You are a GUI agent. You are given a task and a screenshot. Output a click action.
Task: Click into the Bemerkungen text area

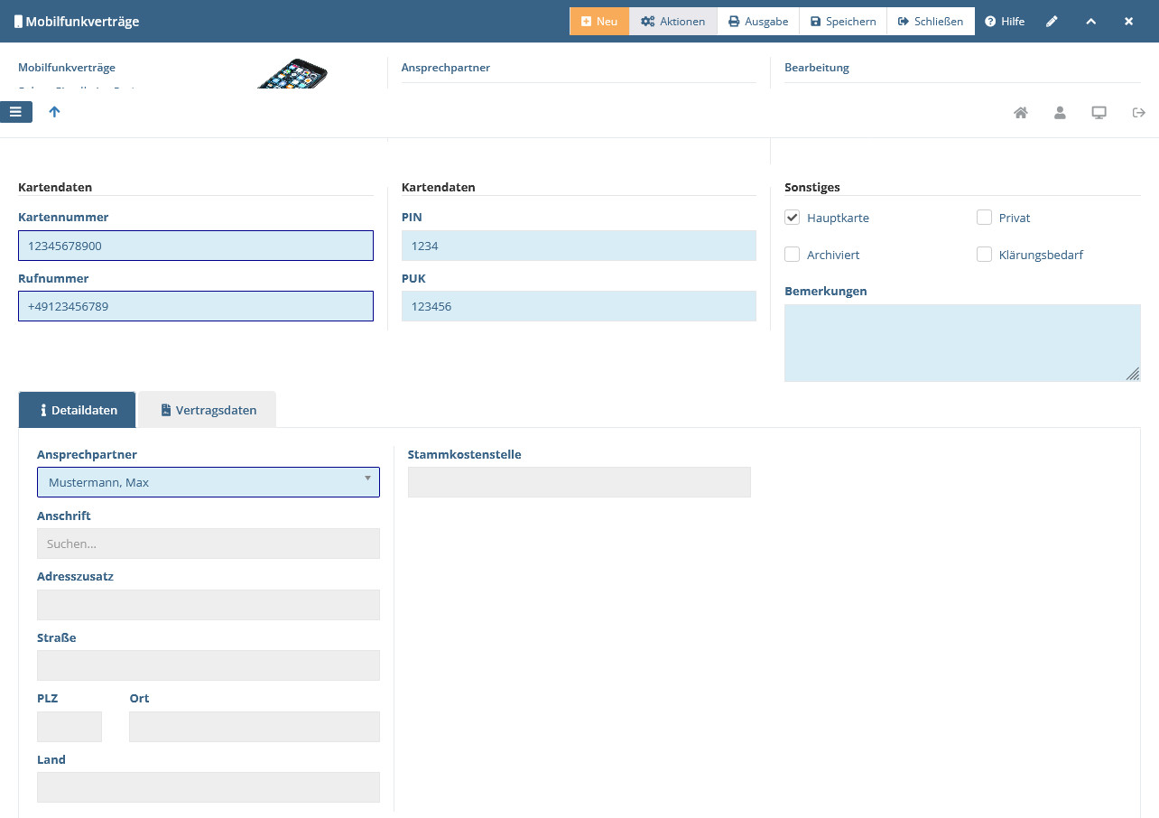[x=962, y=343]
